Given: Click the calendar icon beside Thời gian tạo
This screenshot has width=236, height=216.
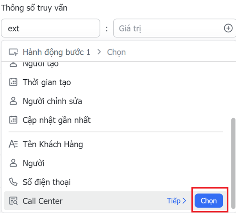Looking at the screenshot, I should click(x=13, y=82).
